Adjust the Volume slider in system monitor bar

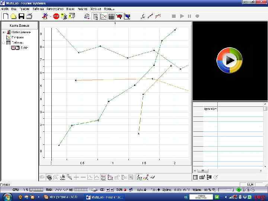[x=226, y=190]
